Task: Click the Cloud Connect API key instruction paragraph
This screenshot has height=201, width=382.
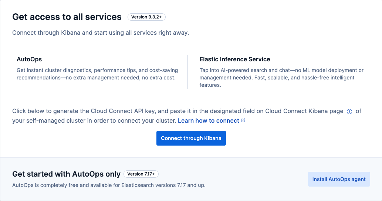Action: (x=187, y=116)
